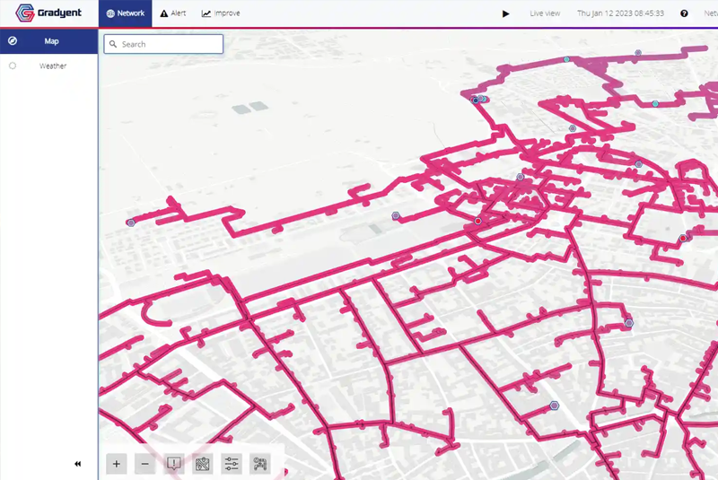Open help via question mark icon
This screenshot has width=718, height=480.
point(685,13)
